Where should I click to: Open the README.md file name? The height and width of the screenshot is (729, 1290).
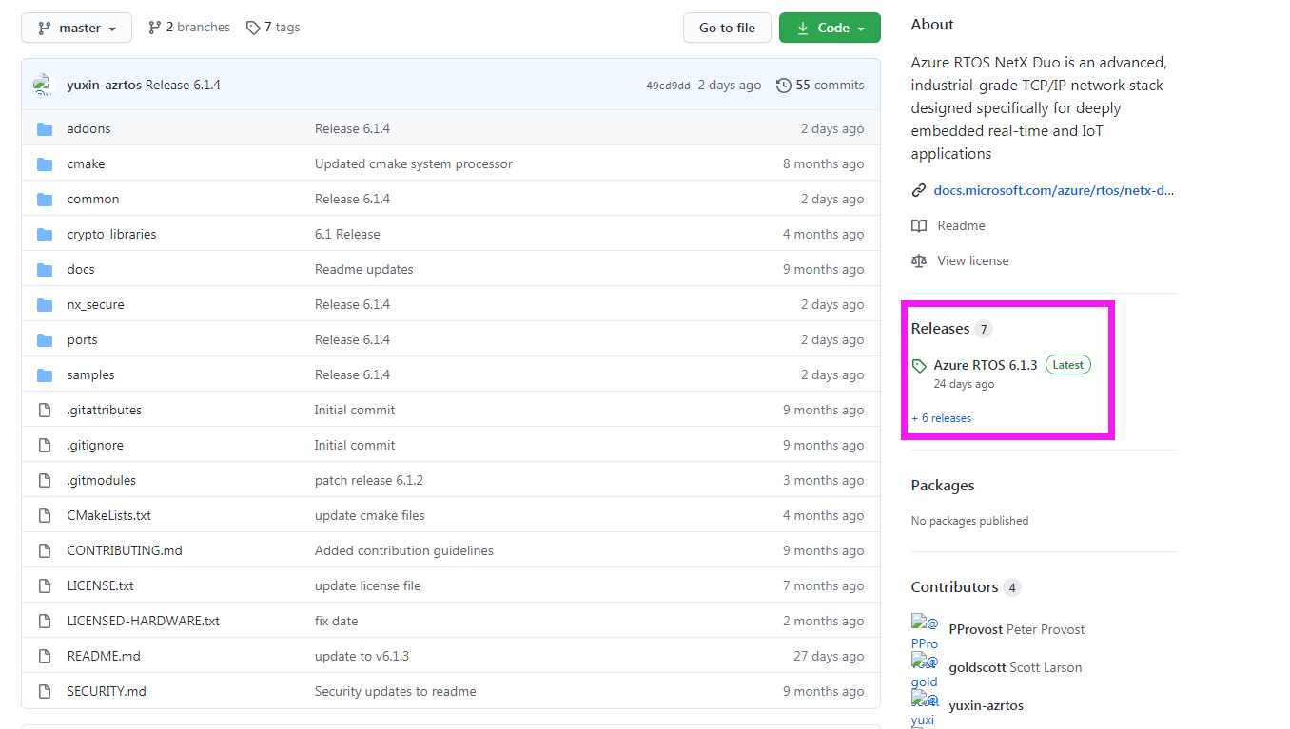coord(104,656)
